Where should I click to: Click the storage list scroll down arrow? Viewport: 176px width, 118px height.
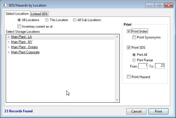pos(117,100)
